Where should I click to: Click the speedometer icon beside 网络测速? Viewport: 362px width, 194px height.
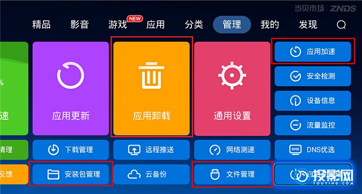click(x=214, y=150)
